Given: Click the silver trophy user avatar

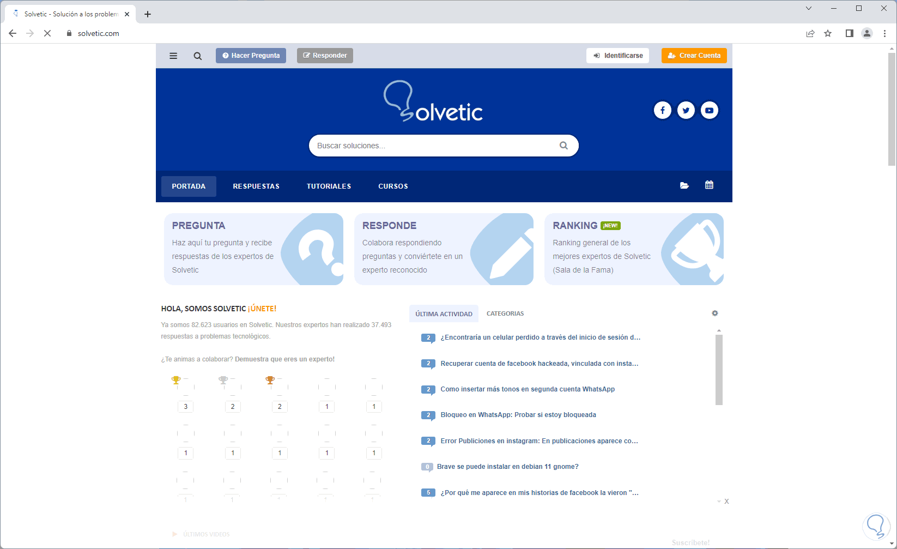Looking at the screenshot, I should point(233,387).
